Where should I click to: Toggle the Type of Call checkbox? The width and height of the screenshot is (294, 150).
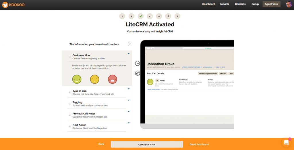pos(69,92)
